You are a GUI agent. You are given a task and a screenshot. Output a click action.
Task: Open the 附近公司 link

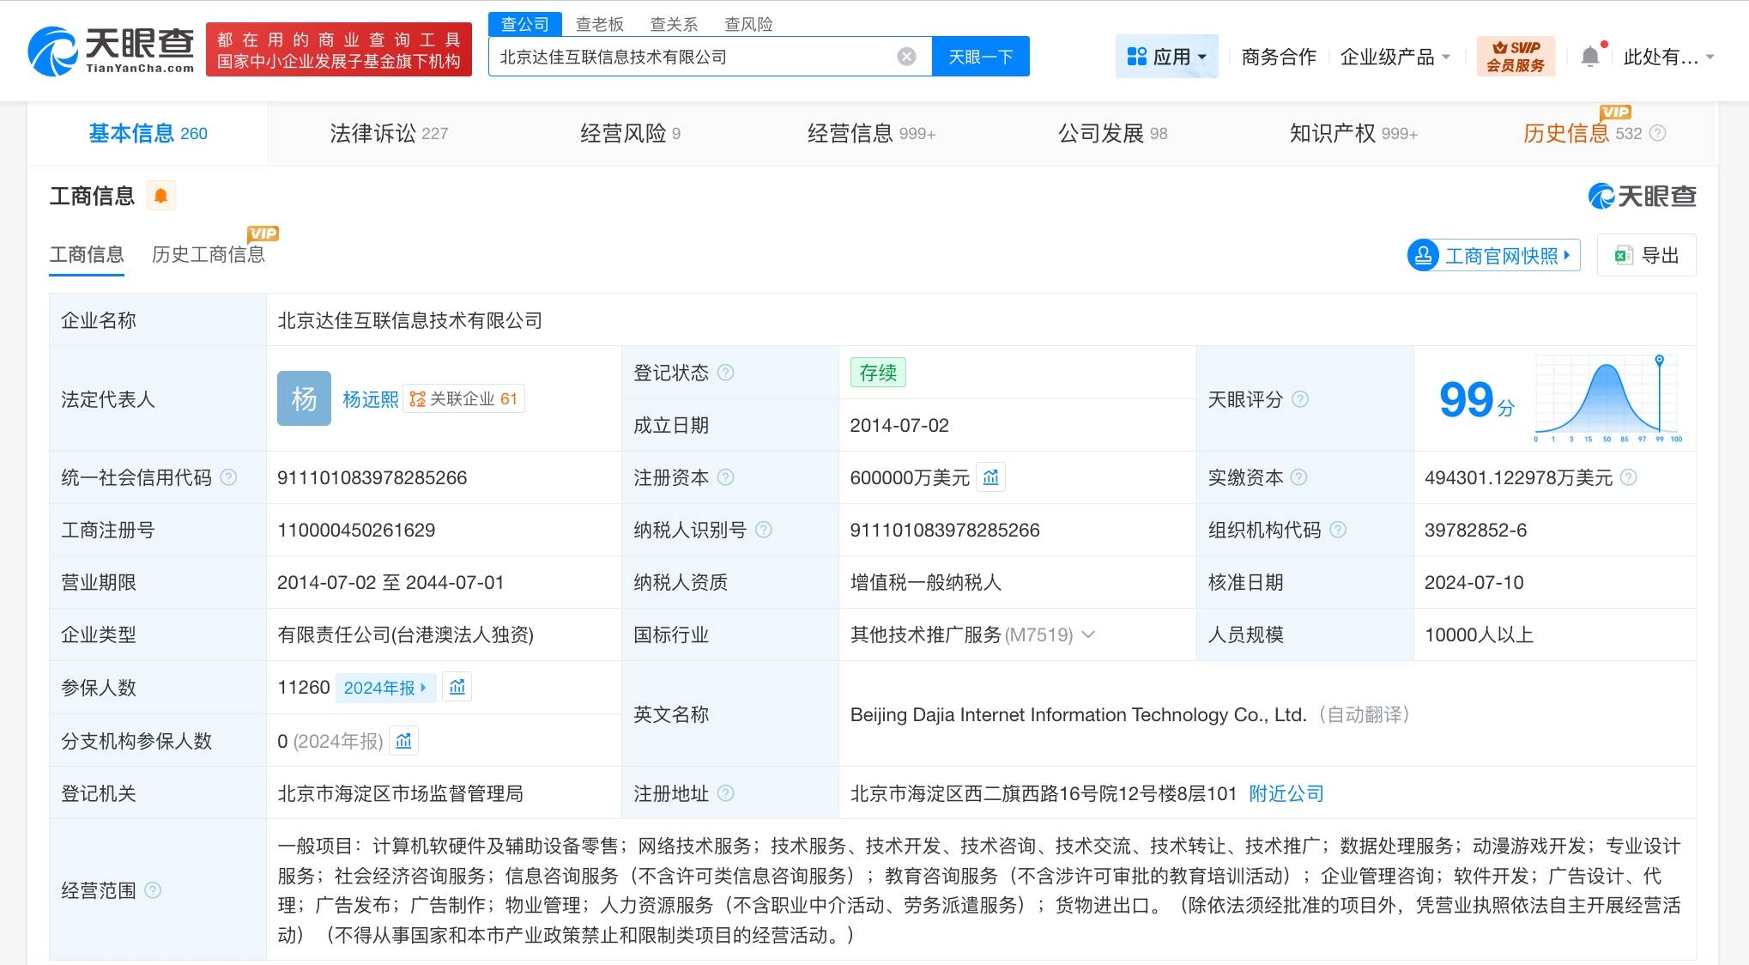click(x=1285, y=793)
